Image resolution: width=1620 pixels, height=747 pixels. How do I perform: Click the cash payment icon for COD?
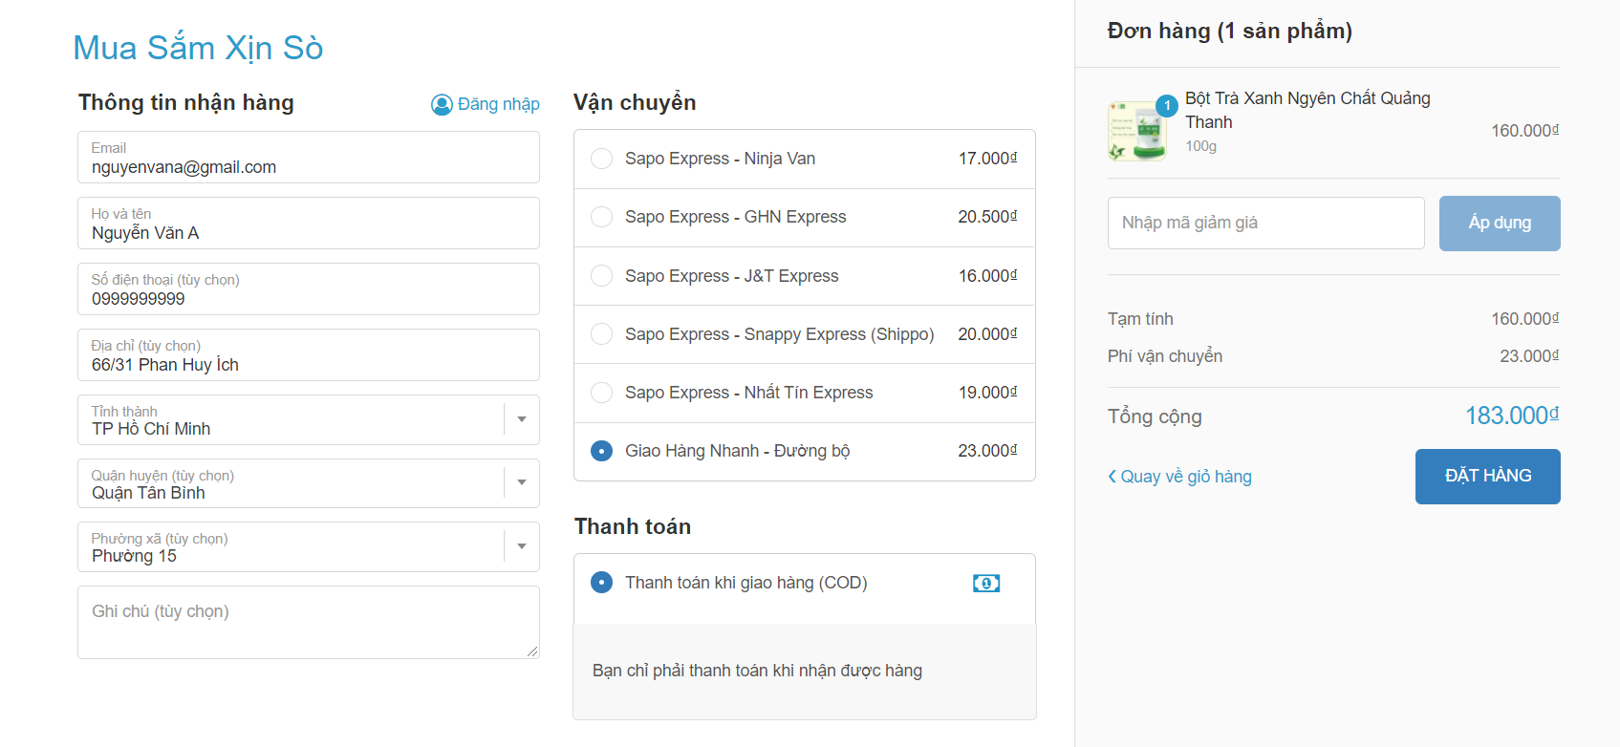click(x=986, y=583)
